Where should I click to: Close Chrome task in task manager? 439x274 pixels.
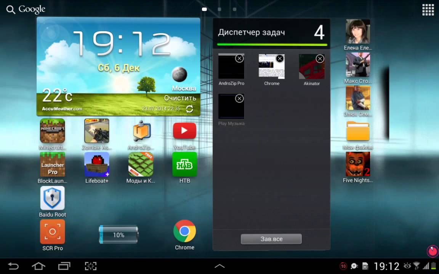pyautogui.click(x=280, y=59)
